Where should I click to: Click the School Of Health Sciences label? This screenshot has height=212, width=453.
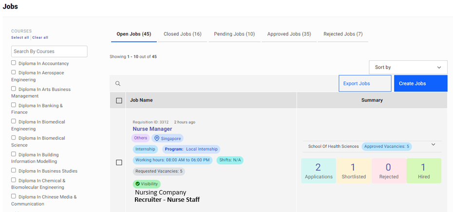tap(333, 146)
